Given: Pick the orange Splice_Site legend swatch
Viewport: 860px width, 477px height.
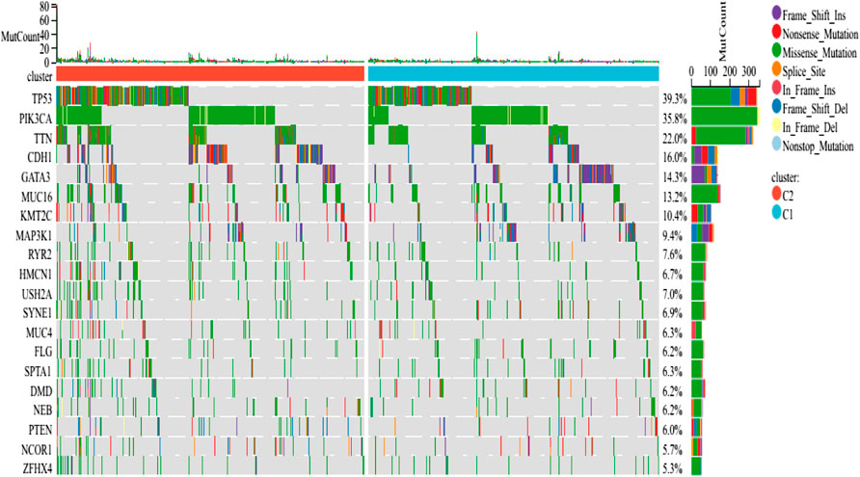Looking at the screenshot, I should pos(776,68).
